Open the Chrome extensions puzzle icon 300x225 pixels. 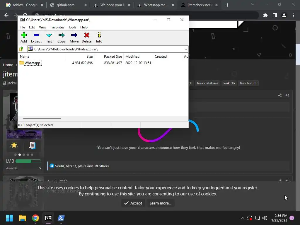click(265, 15)
